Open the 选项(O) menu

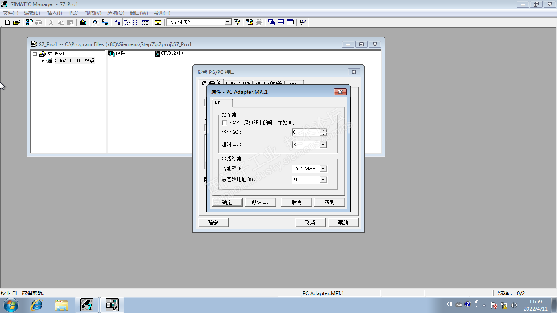(x=116, y=13)
